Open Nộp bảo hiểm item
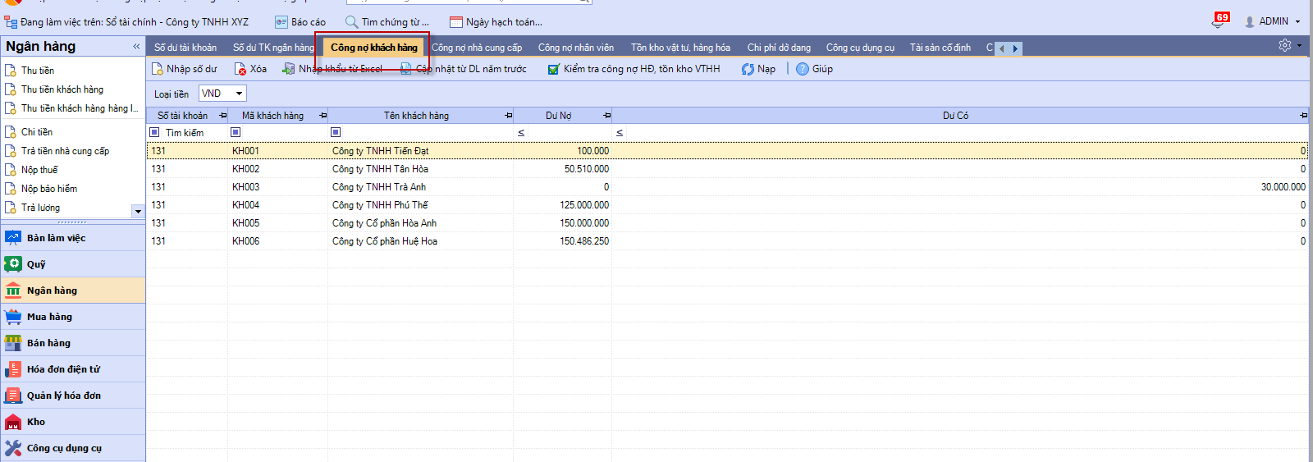Viewport: 1313px width, 462px height. click(x=49, y=189)
